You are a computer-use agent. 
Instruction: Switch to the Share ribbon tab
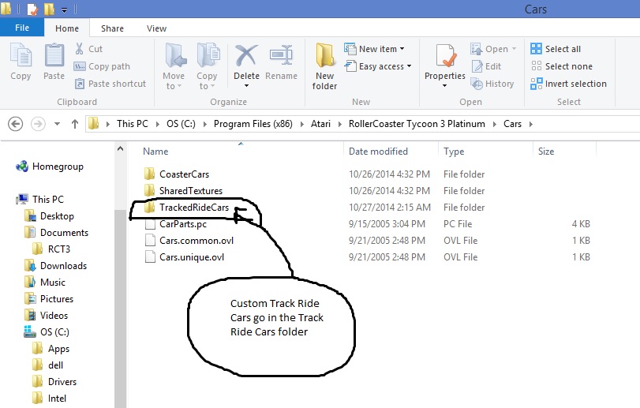pos(112,28)
